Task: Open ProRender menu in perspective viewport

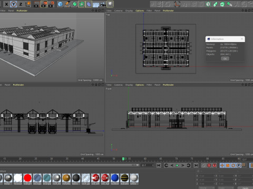Action: pos(22,10)
